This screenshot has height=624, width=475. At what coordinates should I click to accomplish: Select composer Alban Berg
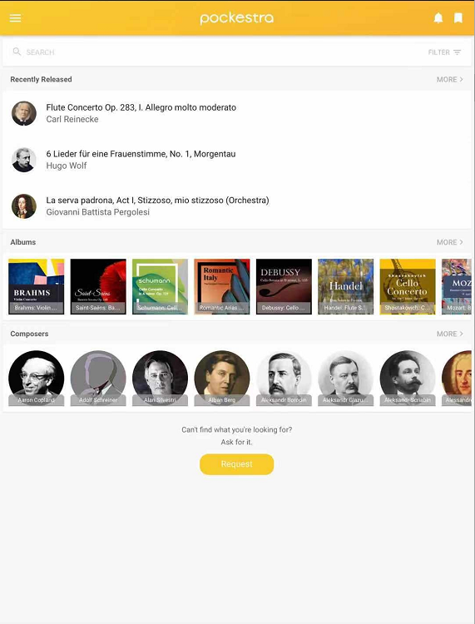(x=222, y=378)
